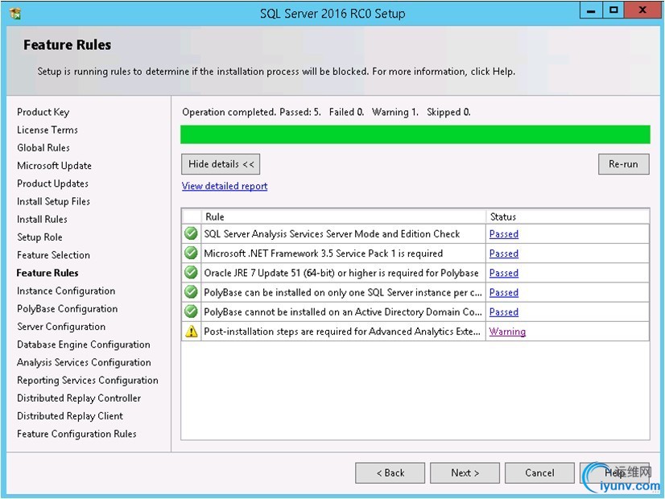Select Feature Selection step in sidebar
The image size is (665, 499).
(53, 255)
